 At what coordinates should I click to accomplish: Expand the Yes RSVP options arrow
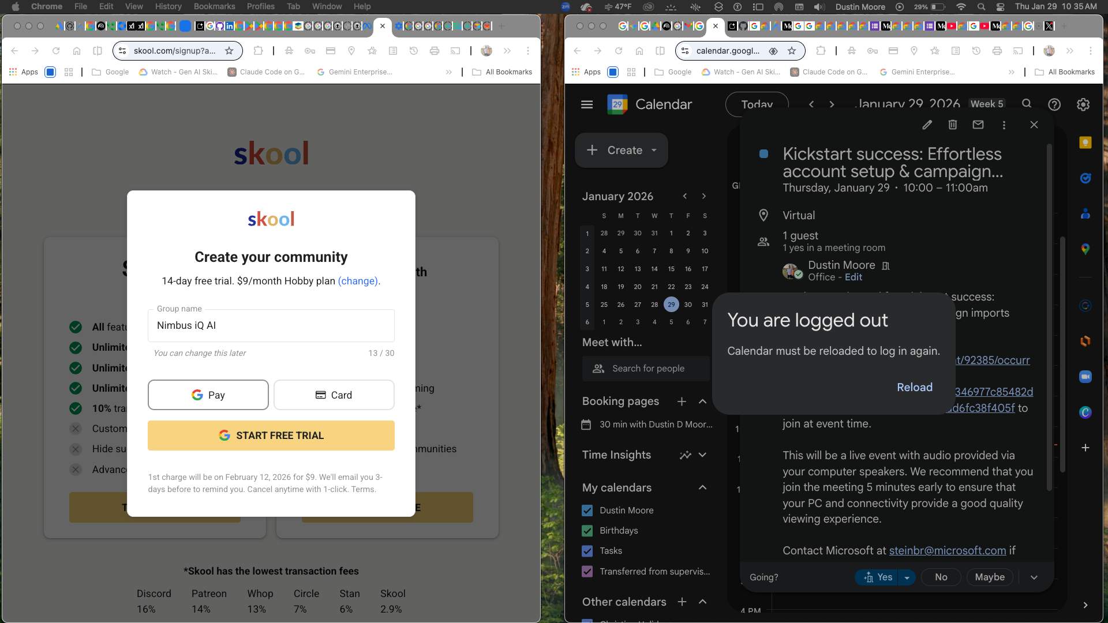907,577
